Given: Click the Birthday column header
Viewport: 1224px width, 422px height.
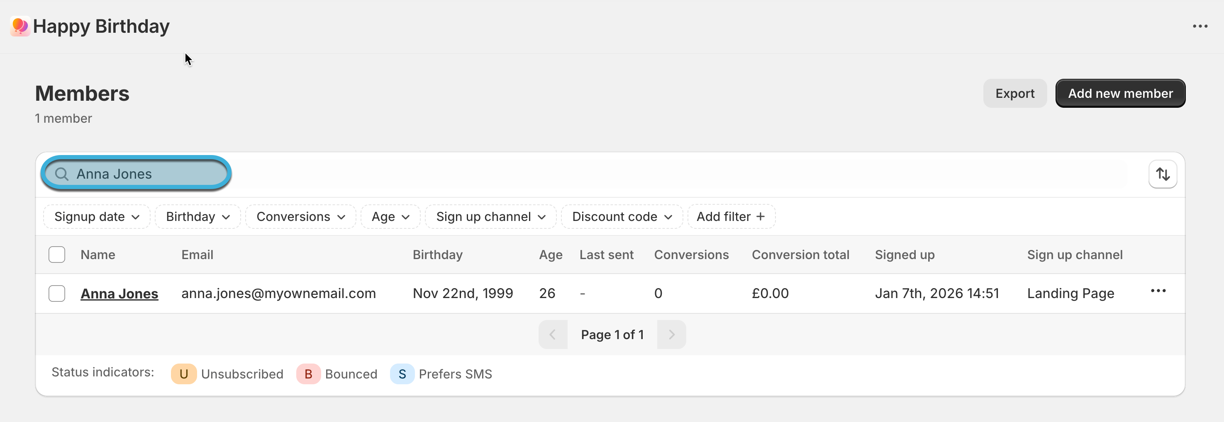Looking at the screenshot, I should point(438,255).
